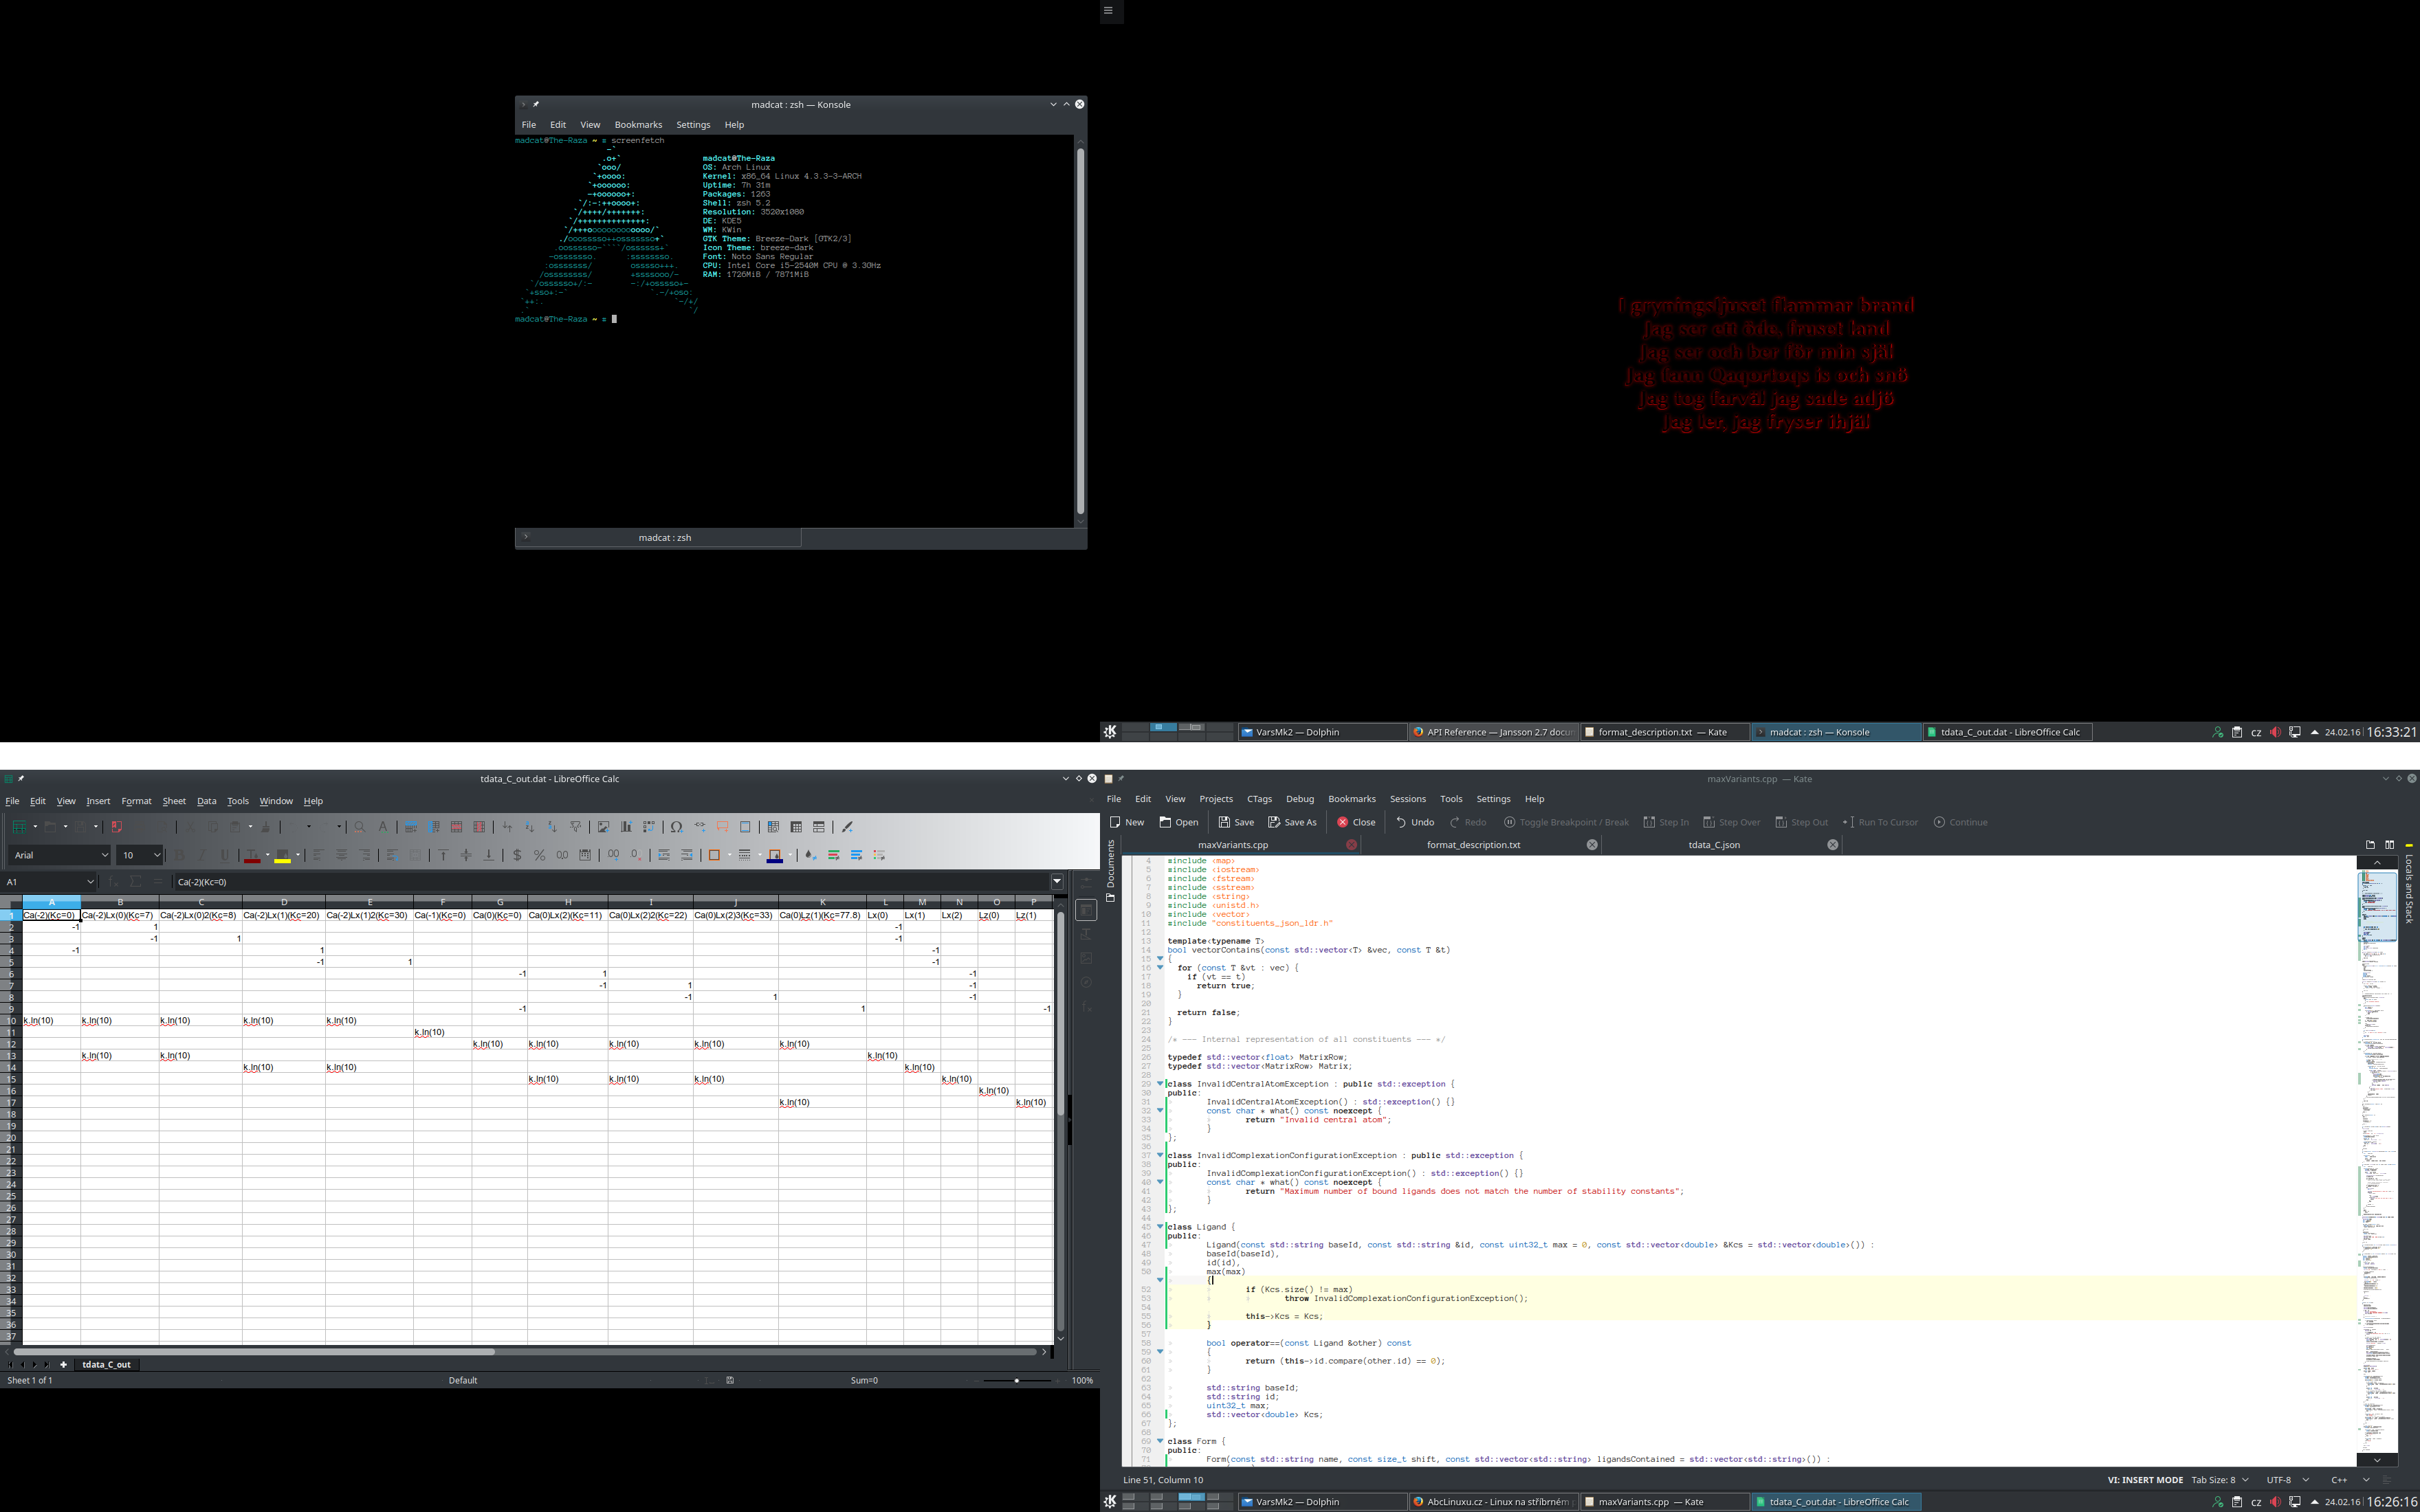Open the UTF-8 encoding dropdown in Kate
The height and width of the screenshot is (1512, 2420).
2288,1480
